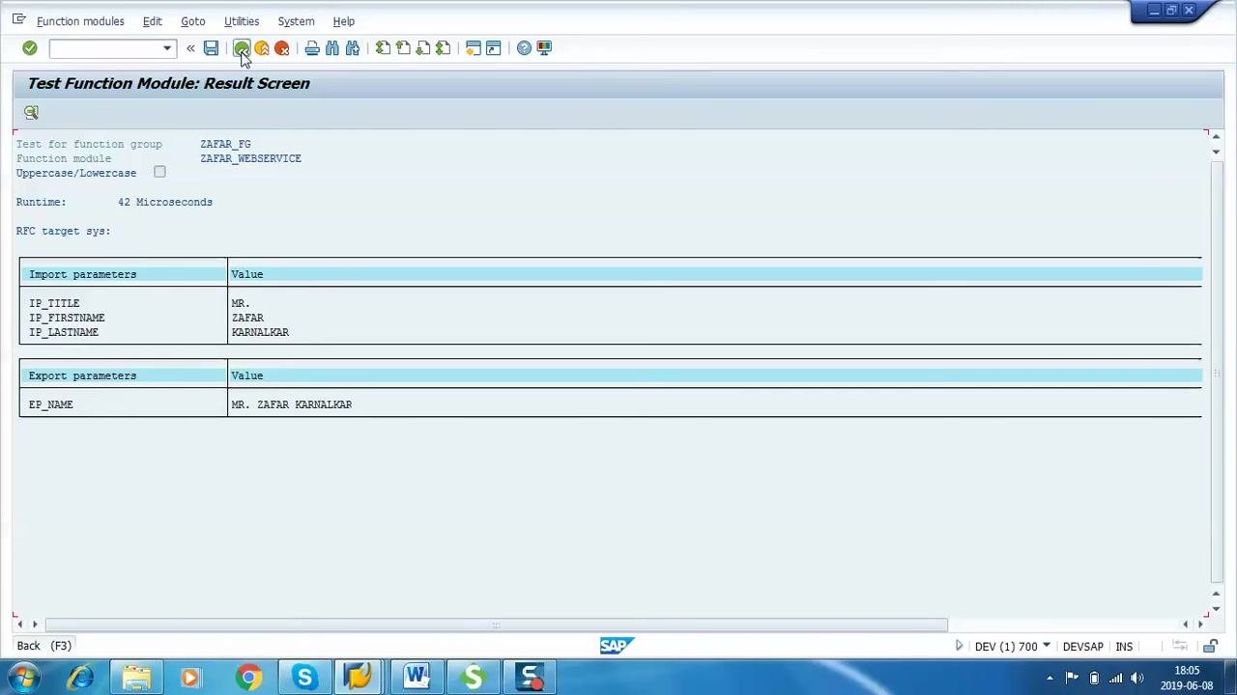Open the Help question mark icon
1237x695 pixels.
(x=524, y=48)
